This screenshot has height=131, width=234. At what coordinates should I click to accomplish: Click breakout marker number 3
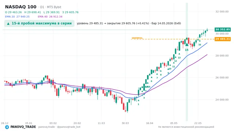144,98
